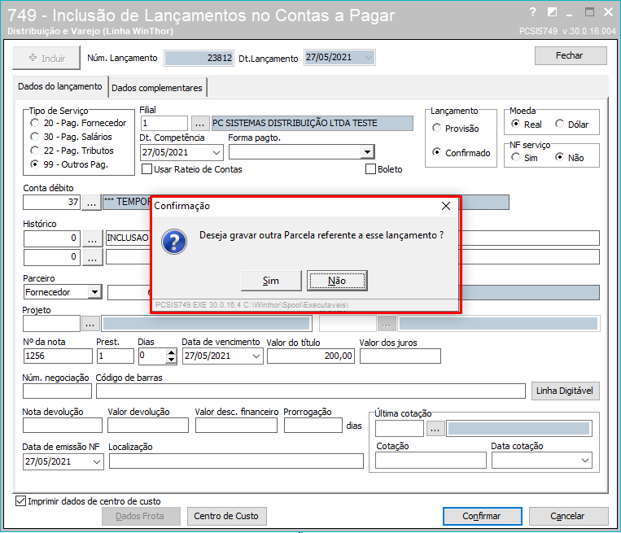Switch to Dados do lançamento tab
This screenshot has height=533, width=621.
coord(60,87)
